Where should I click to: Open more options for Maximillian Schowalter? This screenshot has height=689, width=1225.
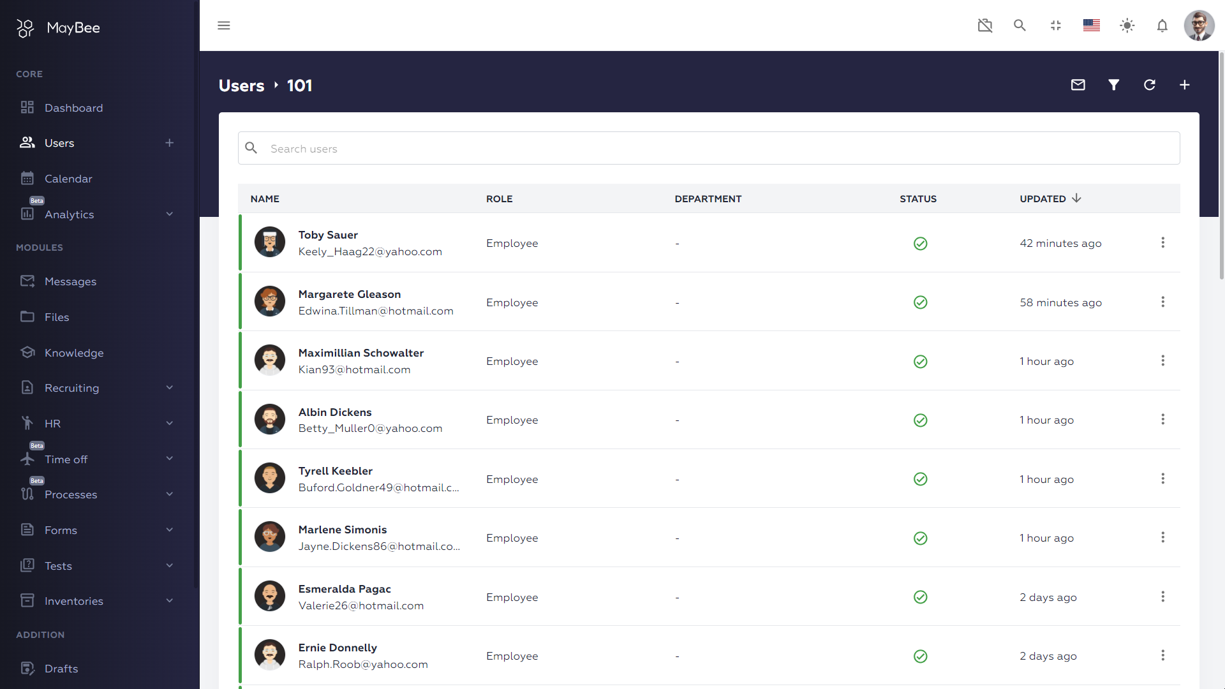click(x=1163, y=360)
